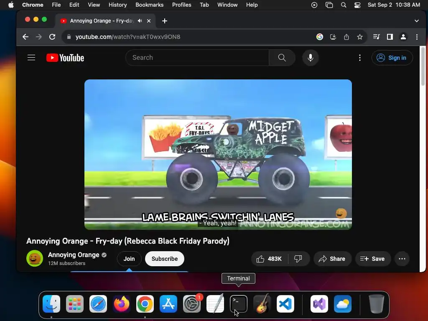Reload the YouTube page
The width and height of the screenshot is (428, 321).
(52, 37)
